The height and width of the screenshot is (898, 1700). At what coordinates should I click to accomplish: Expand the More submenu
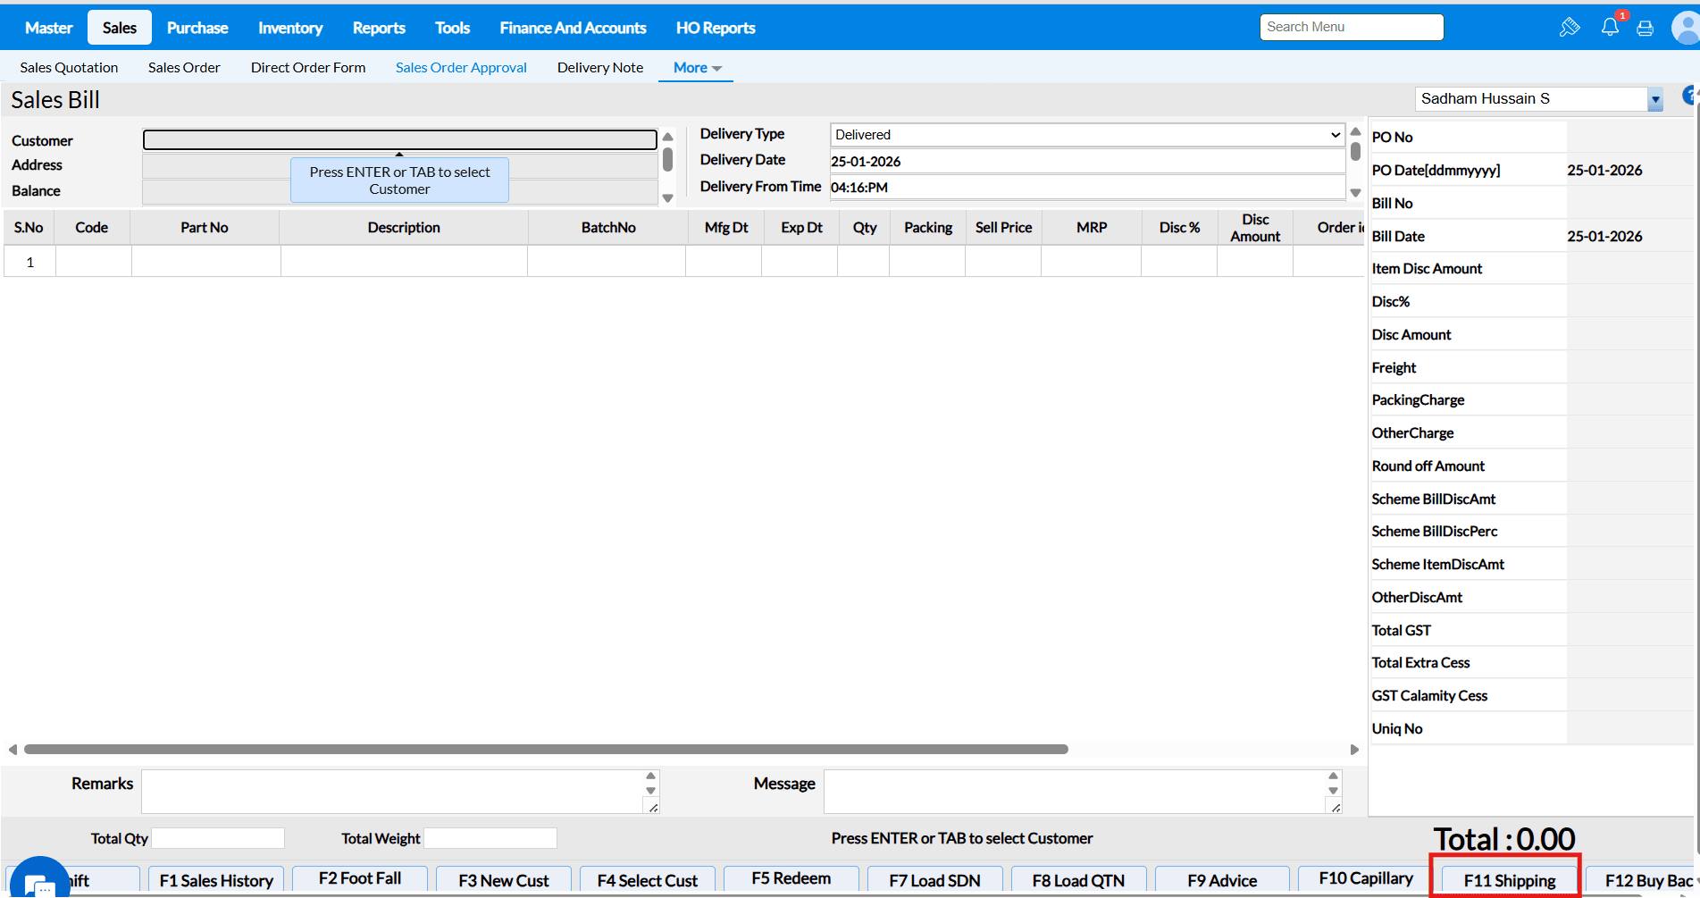pyautogui.click(x=697, y=68)
